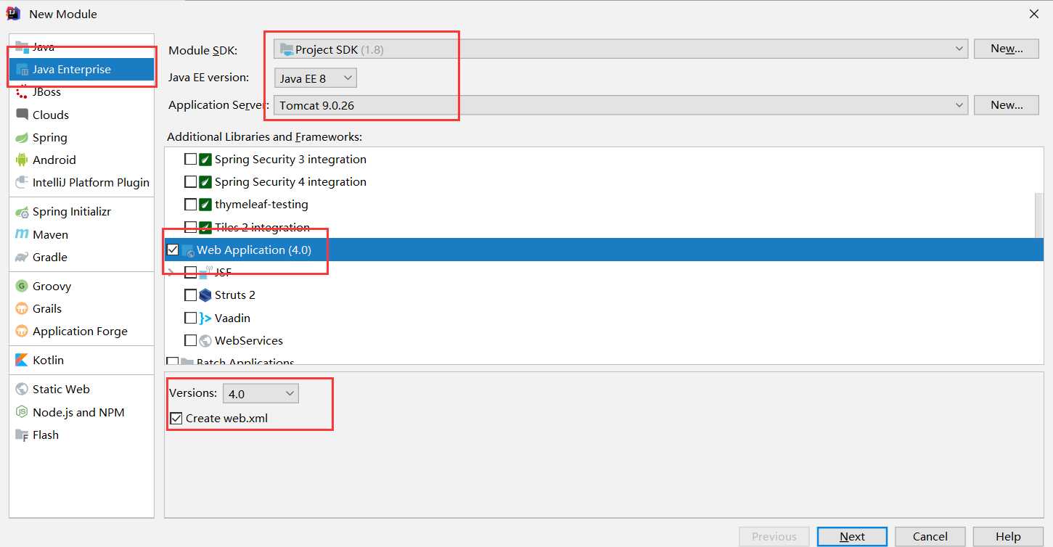Image resolution: width=1053 pixels, height=547 pixels.
Task: Click the Spring Initializr icon
Action: [22, 212]
